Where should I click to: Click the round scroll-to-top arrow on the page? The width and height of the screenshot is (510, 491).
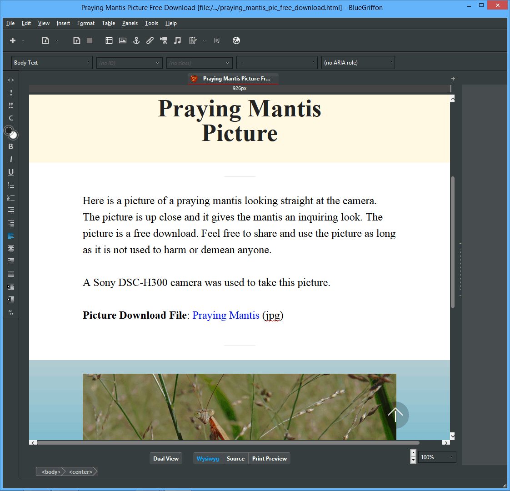[395, 415]
